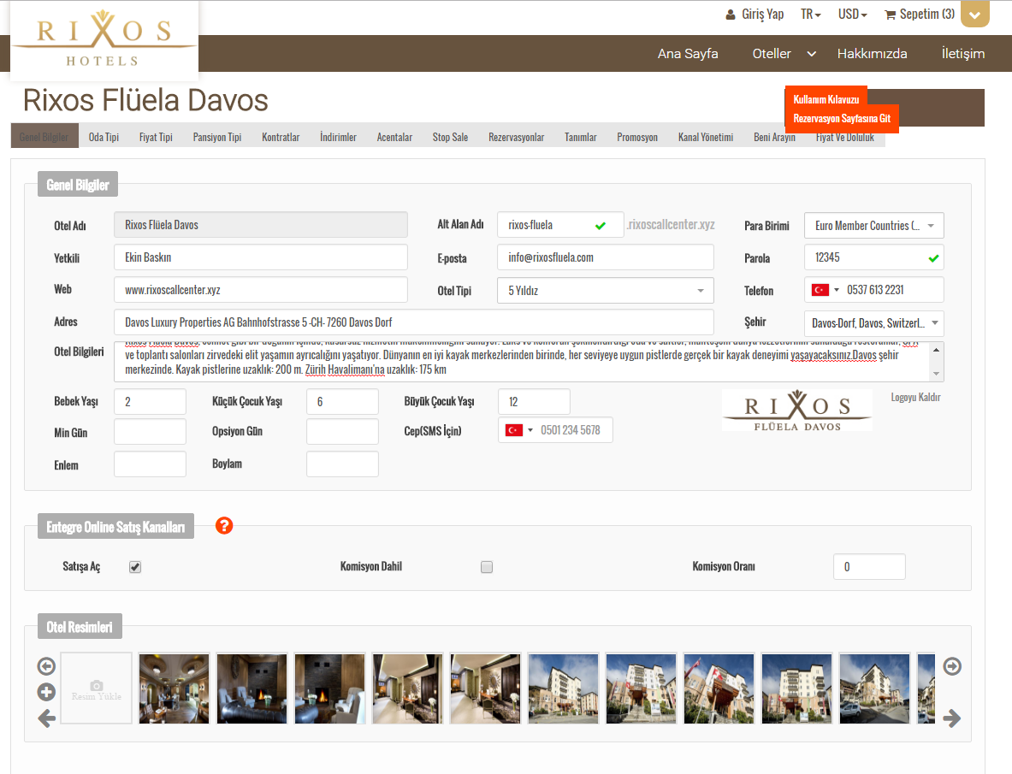Open the Kontratlar tab
This screenshot has width=1012, height=774.
click(x=281, y=137)
